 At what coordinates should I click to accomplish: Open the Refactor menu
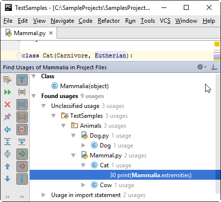click(109, 21)
